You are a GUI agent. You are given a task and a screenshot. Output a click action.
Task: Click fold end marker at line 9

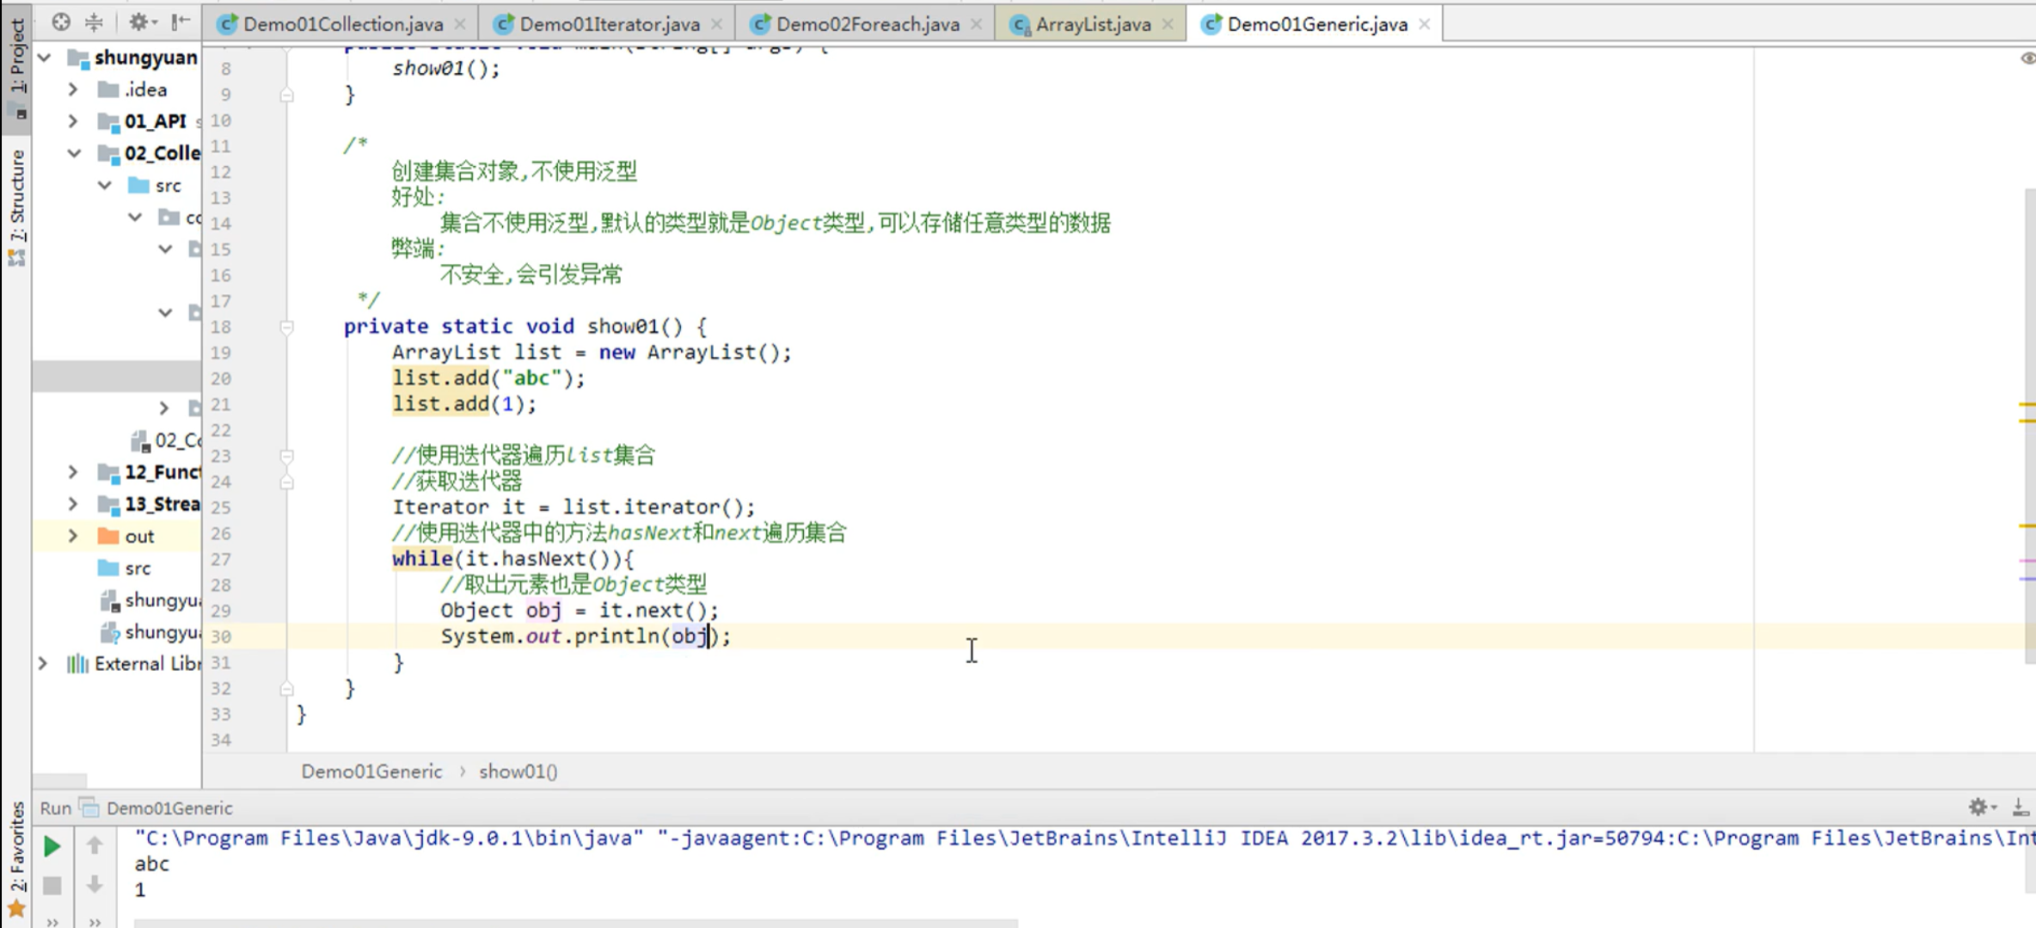point(287,95)
